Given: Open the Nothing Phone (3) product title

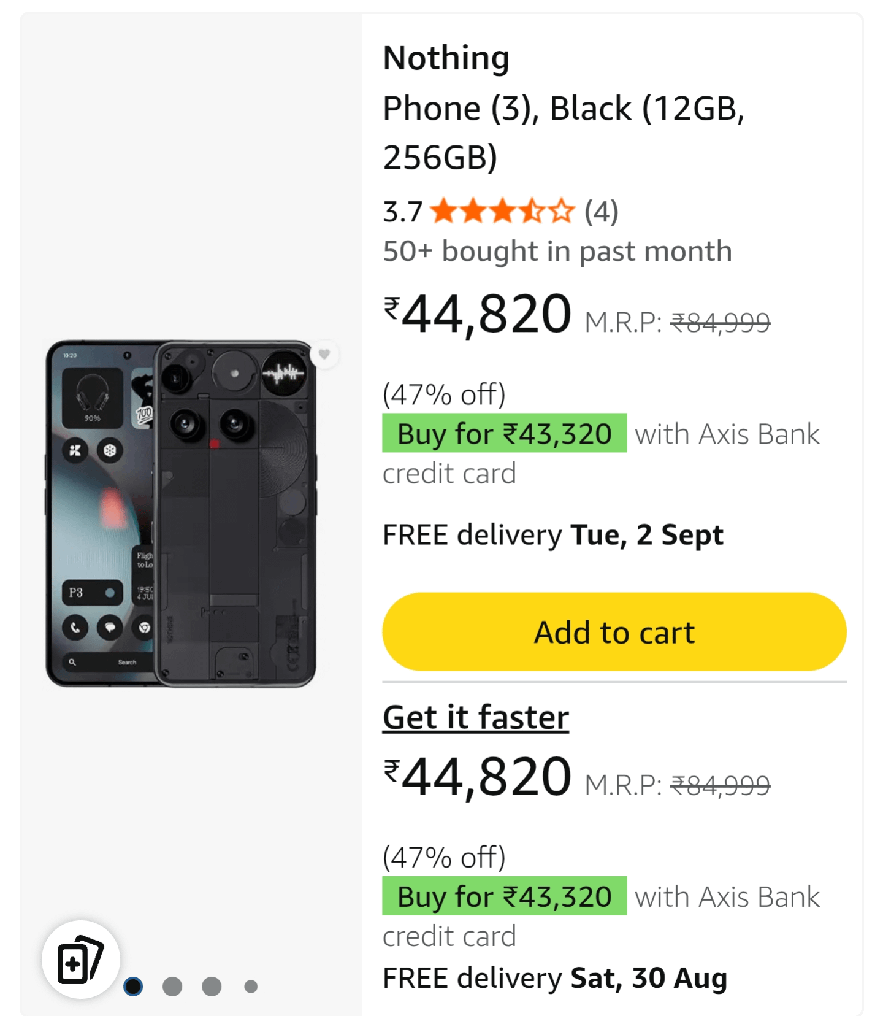Looking at the screenshot, I should click(x=564, y=107).
